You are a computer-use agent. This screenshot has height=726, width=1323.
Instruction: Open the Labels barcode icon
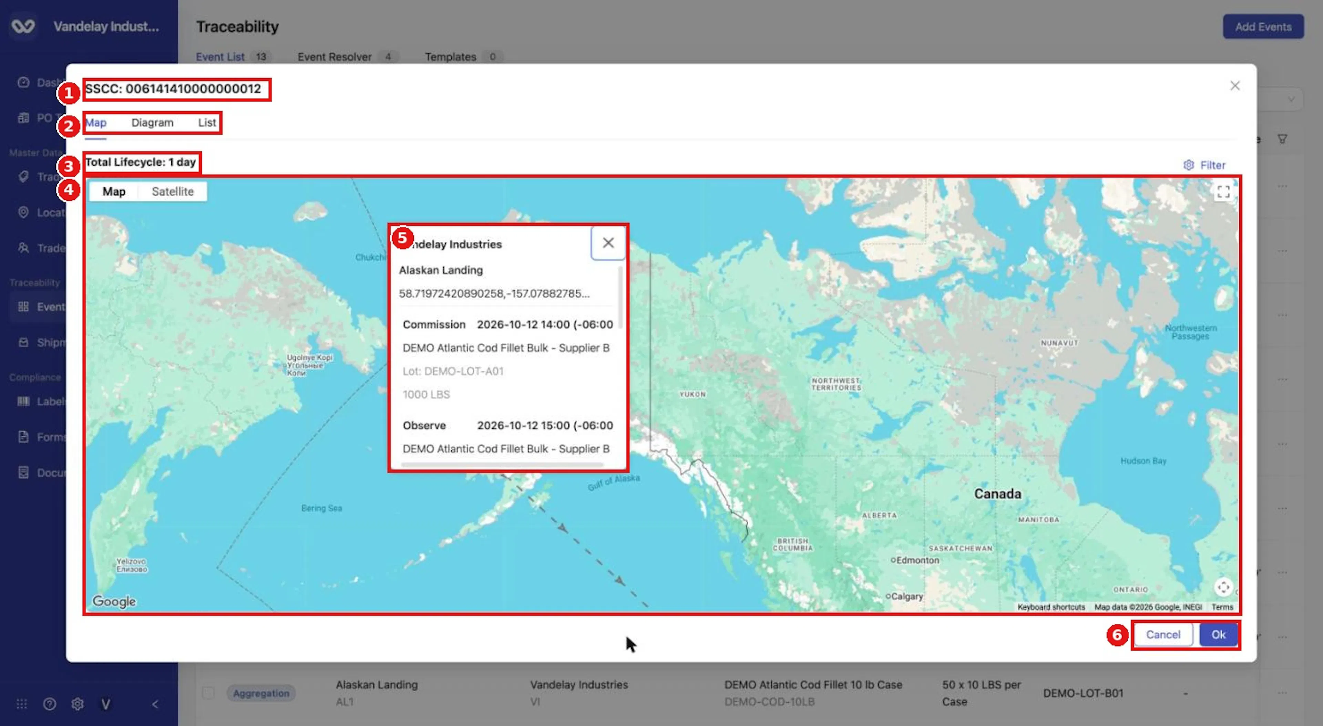pos(23,401)
